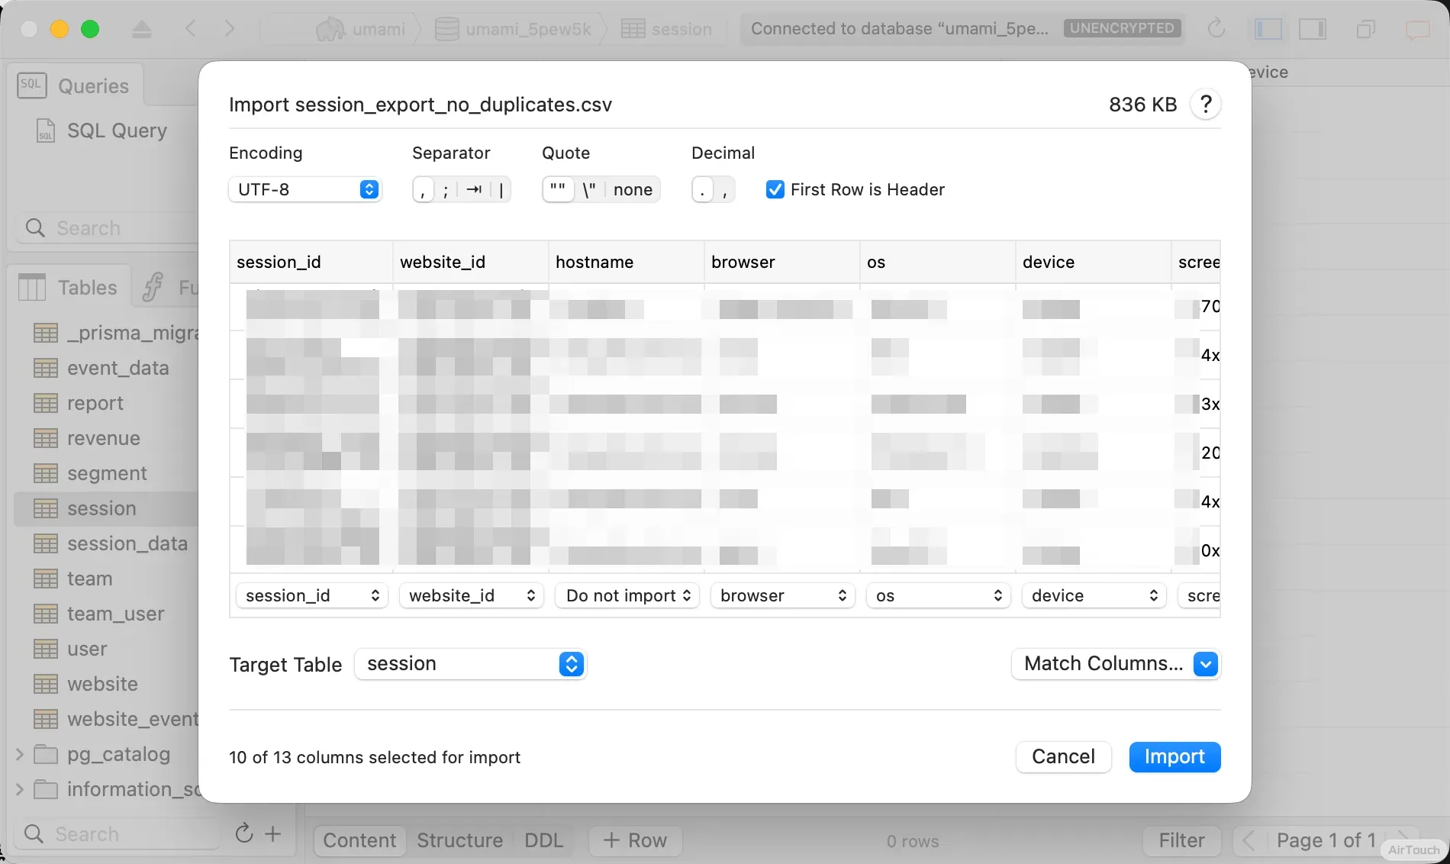1450x864 pixels.
Task: Click the reload icon in sidebar footer
Action: (x=243, y=833)
